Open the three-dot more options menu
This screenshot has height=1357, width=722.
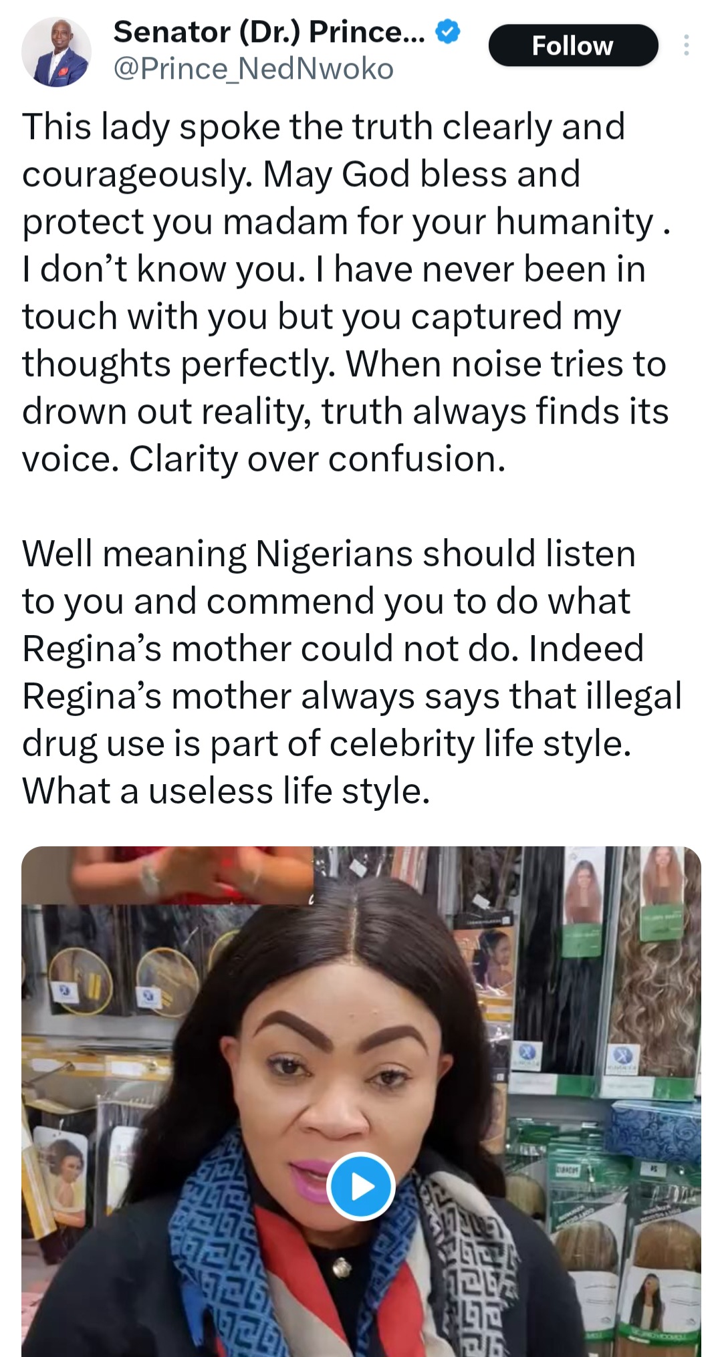tap(686, 45)
